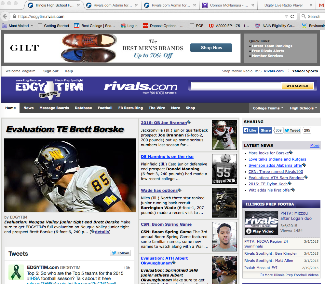Select the Home nav tab
This screenshot has width=325, height=284.
(10, 108)
